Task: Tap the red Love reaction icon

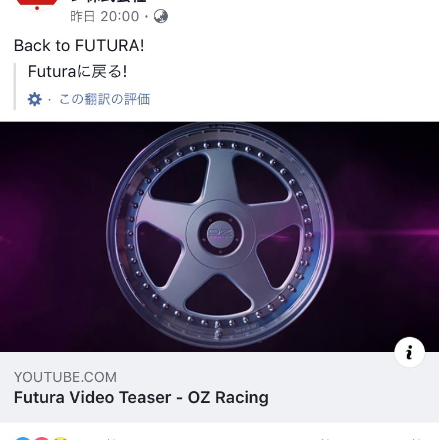Action: click(x=41, y=438)
